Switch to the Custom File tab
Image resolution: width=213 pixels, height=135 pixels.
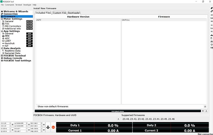[59, 13]
